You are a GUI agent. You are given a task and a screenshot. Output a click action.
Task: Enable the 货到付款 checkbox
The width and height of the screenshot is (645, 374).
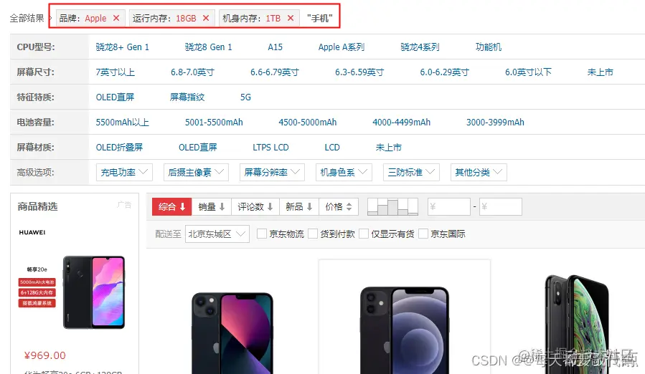pos(313,234)
